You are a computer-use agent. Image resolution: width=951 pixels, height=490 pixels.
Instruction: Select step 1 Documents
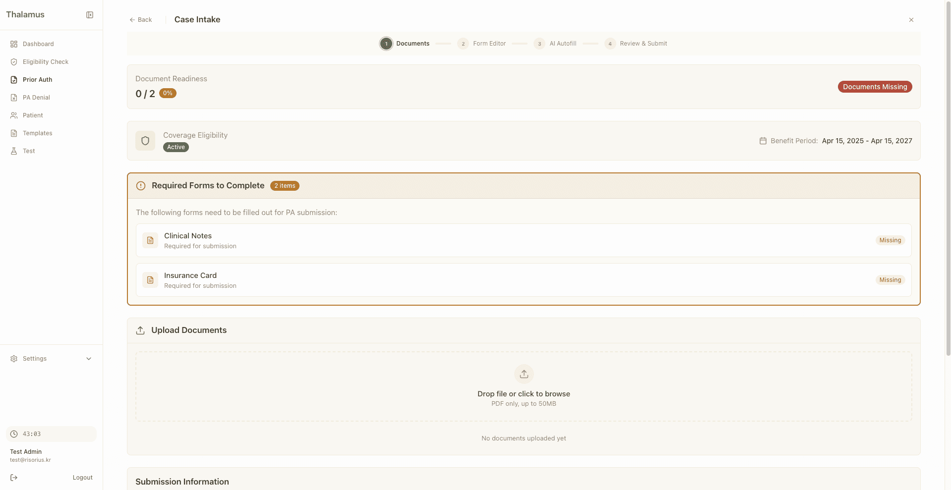405,44
